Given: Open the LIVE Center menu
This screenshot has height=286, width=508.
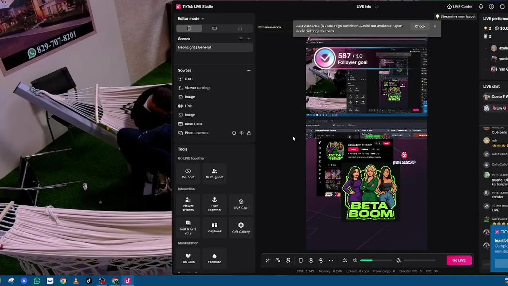Looking at the screenshot, I should point(460,6).
